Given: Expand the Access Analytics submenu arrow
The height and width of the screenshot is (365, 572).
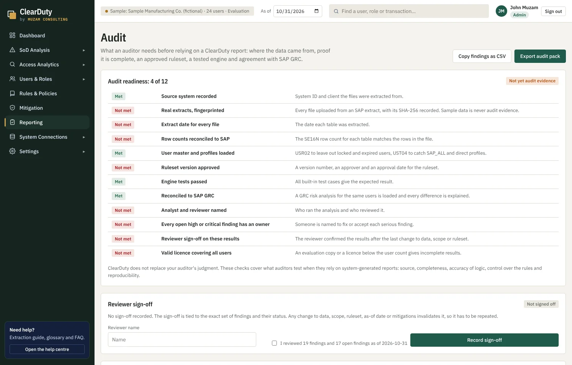Looking at the screenshot, I should (x=84, y=65).
